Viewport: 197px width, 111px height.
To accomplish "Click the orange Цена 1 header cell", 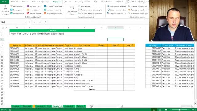I will pyautogui.click(x=115, y=45).
